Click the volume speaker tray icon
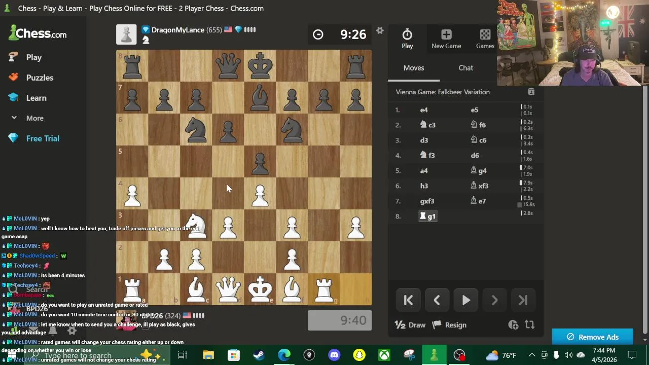Image resolution: width=649 pixels, height=365 pixels. (568, 355)
